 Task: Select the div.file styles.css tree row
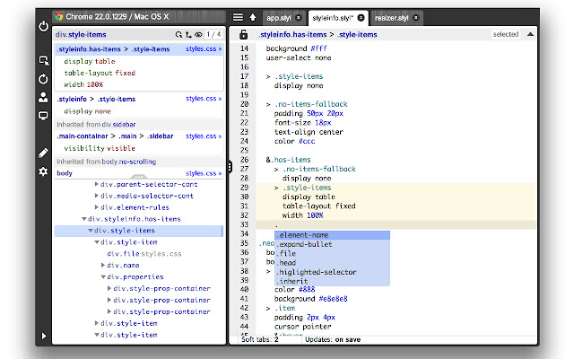click(144, 253)
